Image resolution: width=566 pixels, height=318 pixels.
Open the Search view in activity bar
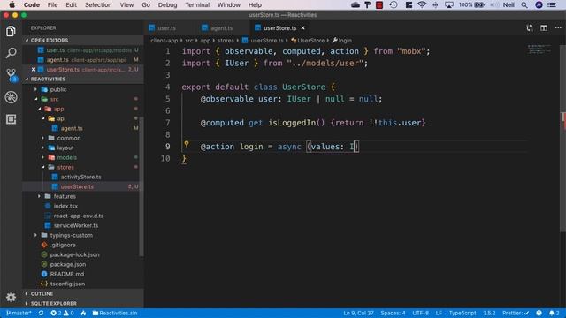(11, 53)
